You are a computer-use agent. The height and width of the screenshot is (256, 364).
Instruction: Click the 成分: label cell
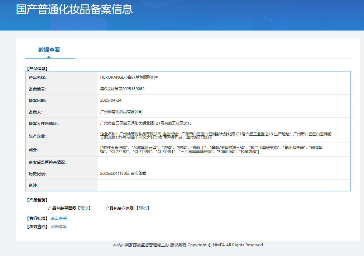[62, 150]
